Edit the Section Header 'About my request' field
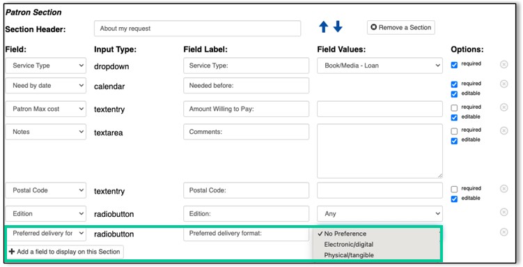The image size is (523, 267). tap(198, 29)
